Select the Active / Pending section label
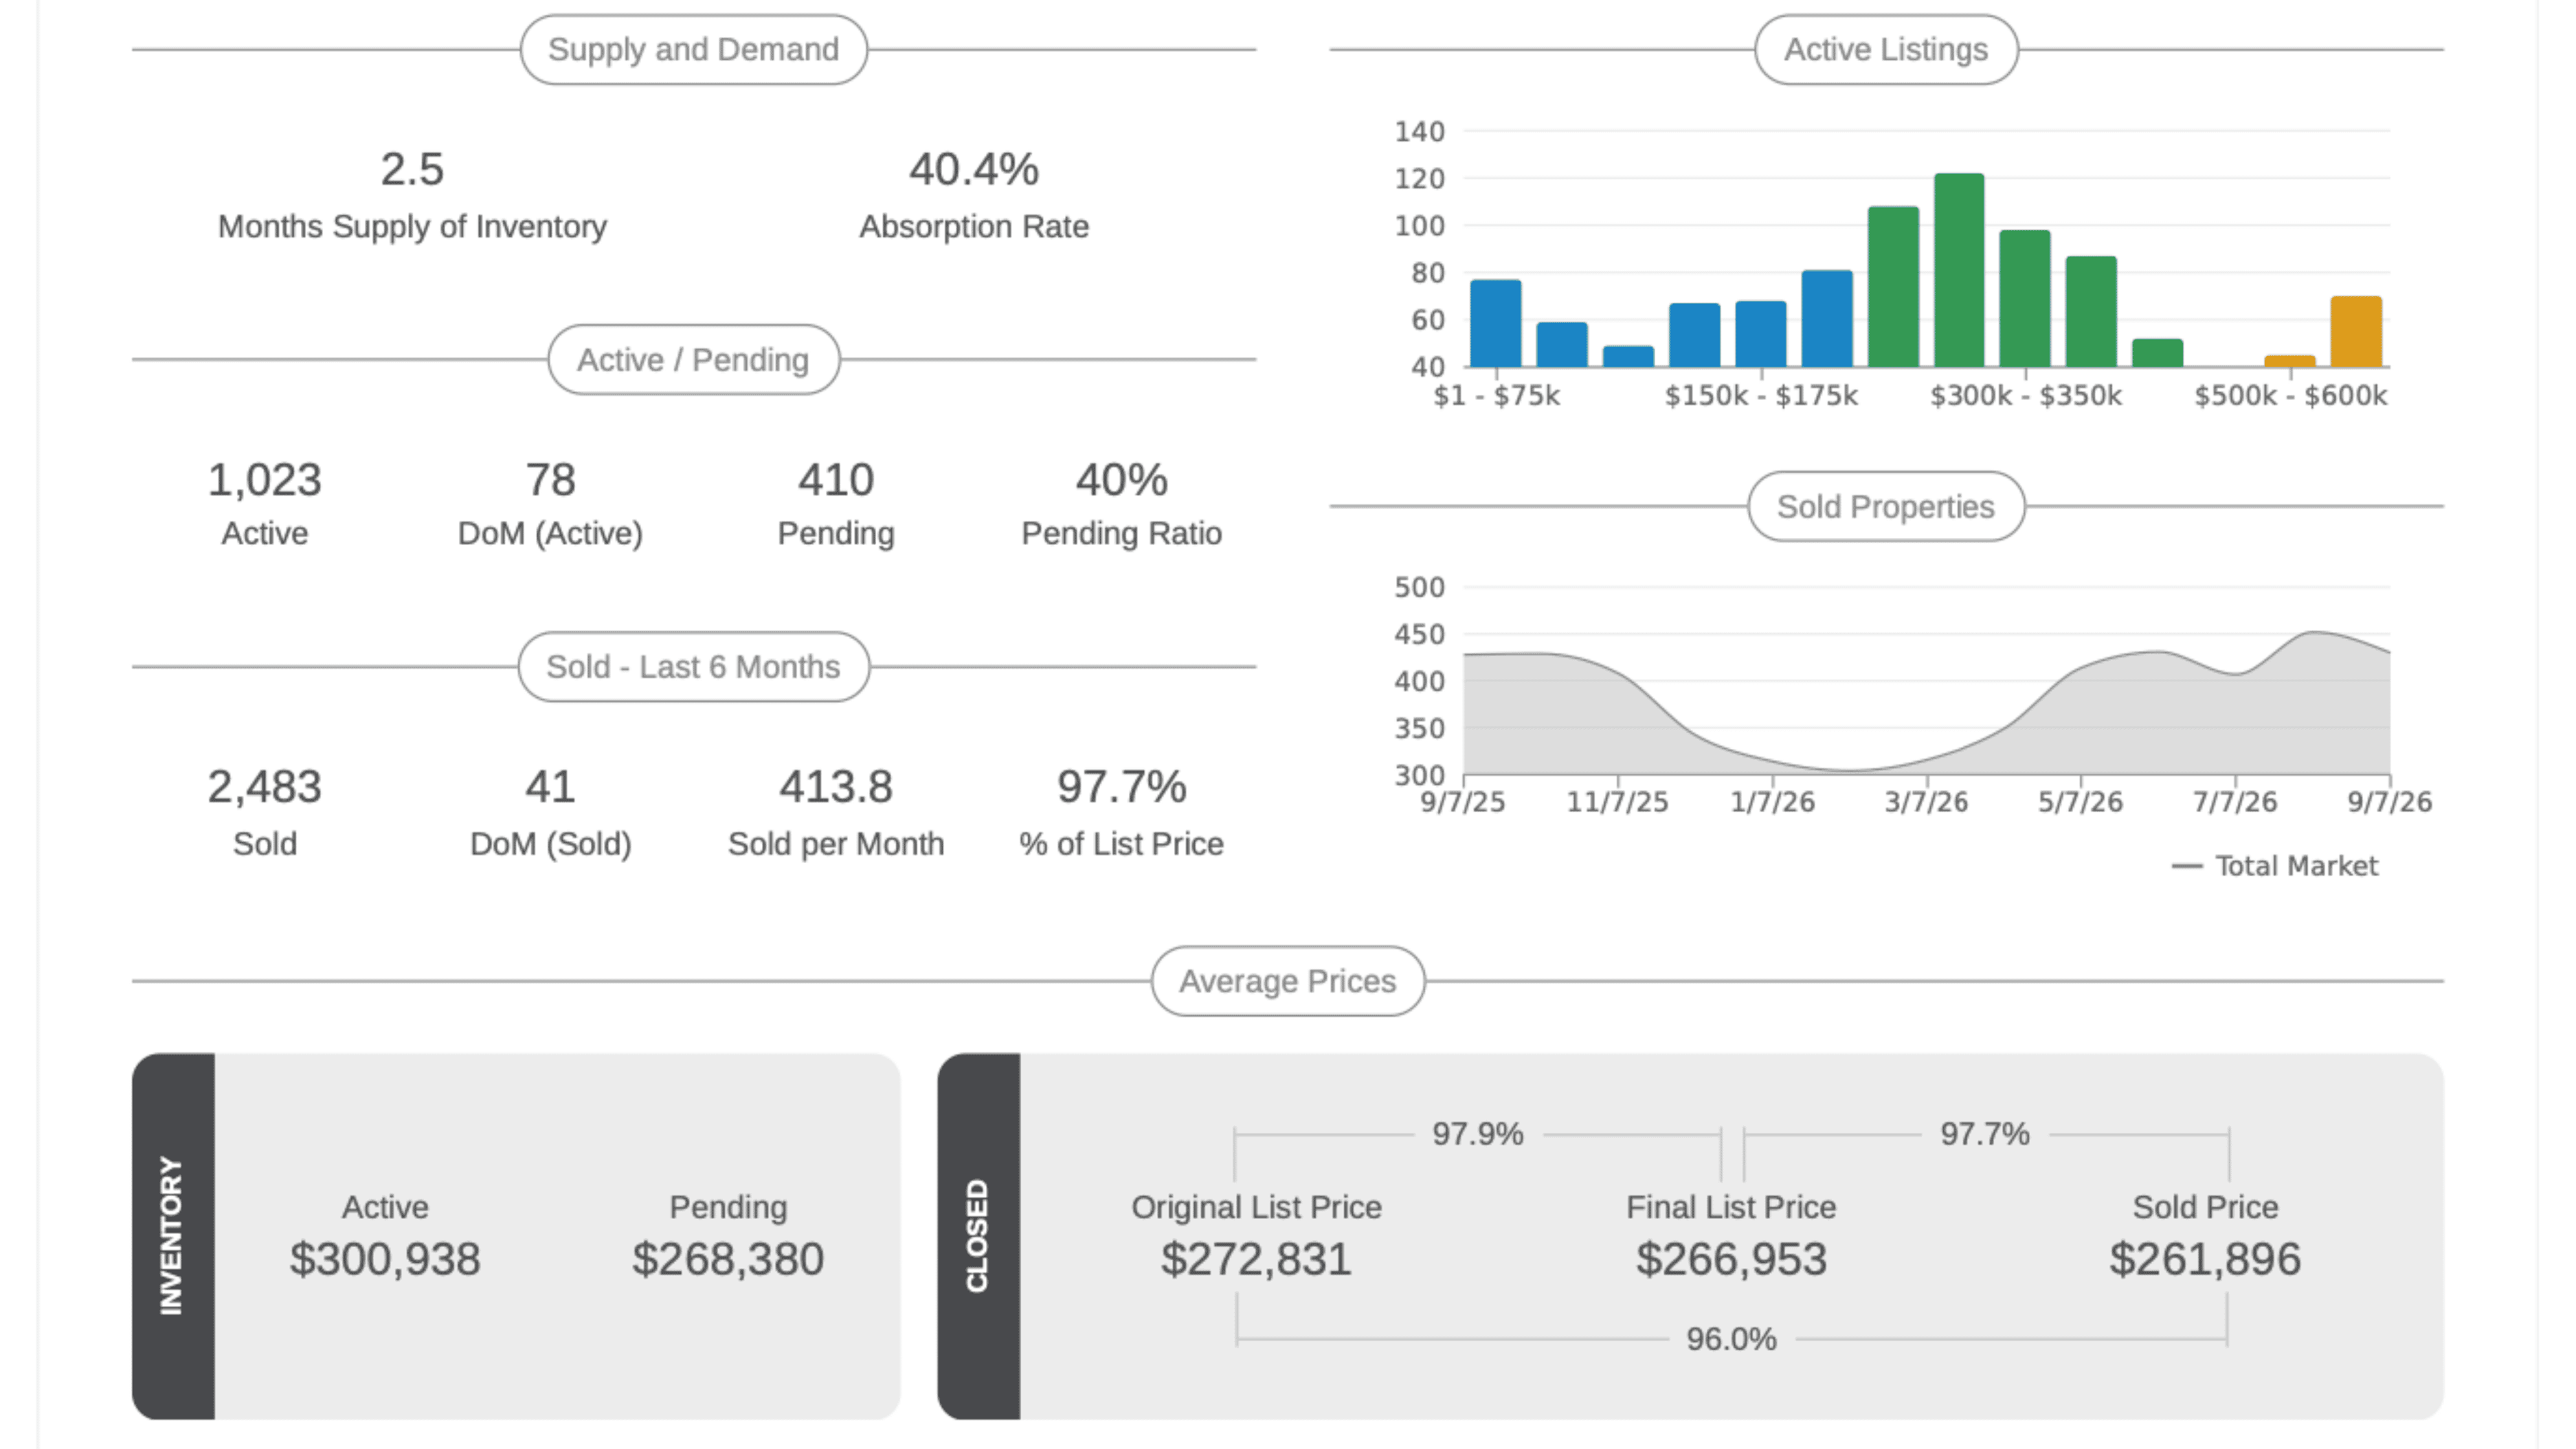The width and height of the screenshot is (2576, 1449). [x=693, y=359]
